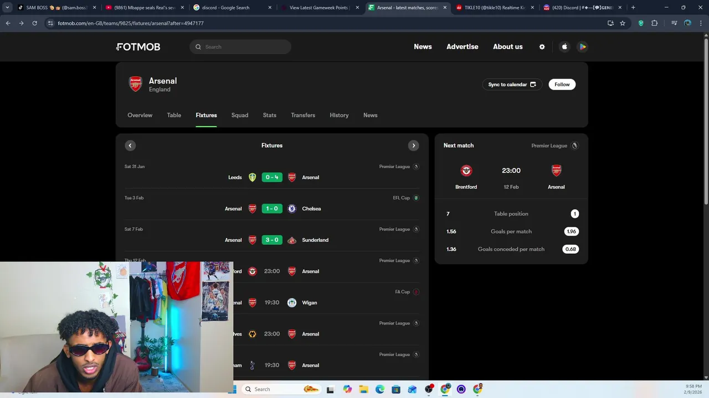Open Microsoft Edge from the taskbar
Image resolution: width=709 pixels, height=398 pixels.
tap(380, 389)
